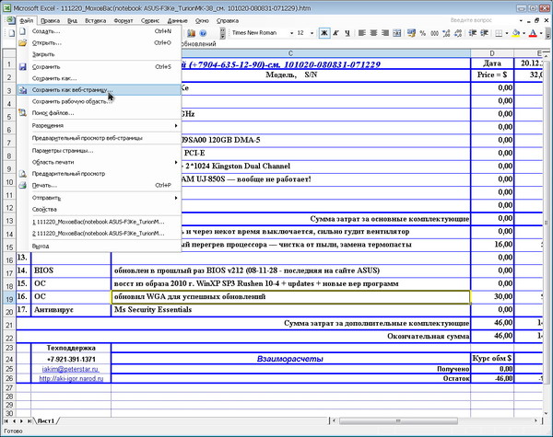Choose Предварительный просмотр веб-страницы

point(100,138)
